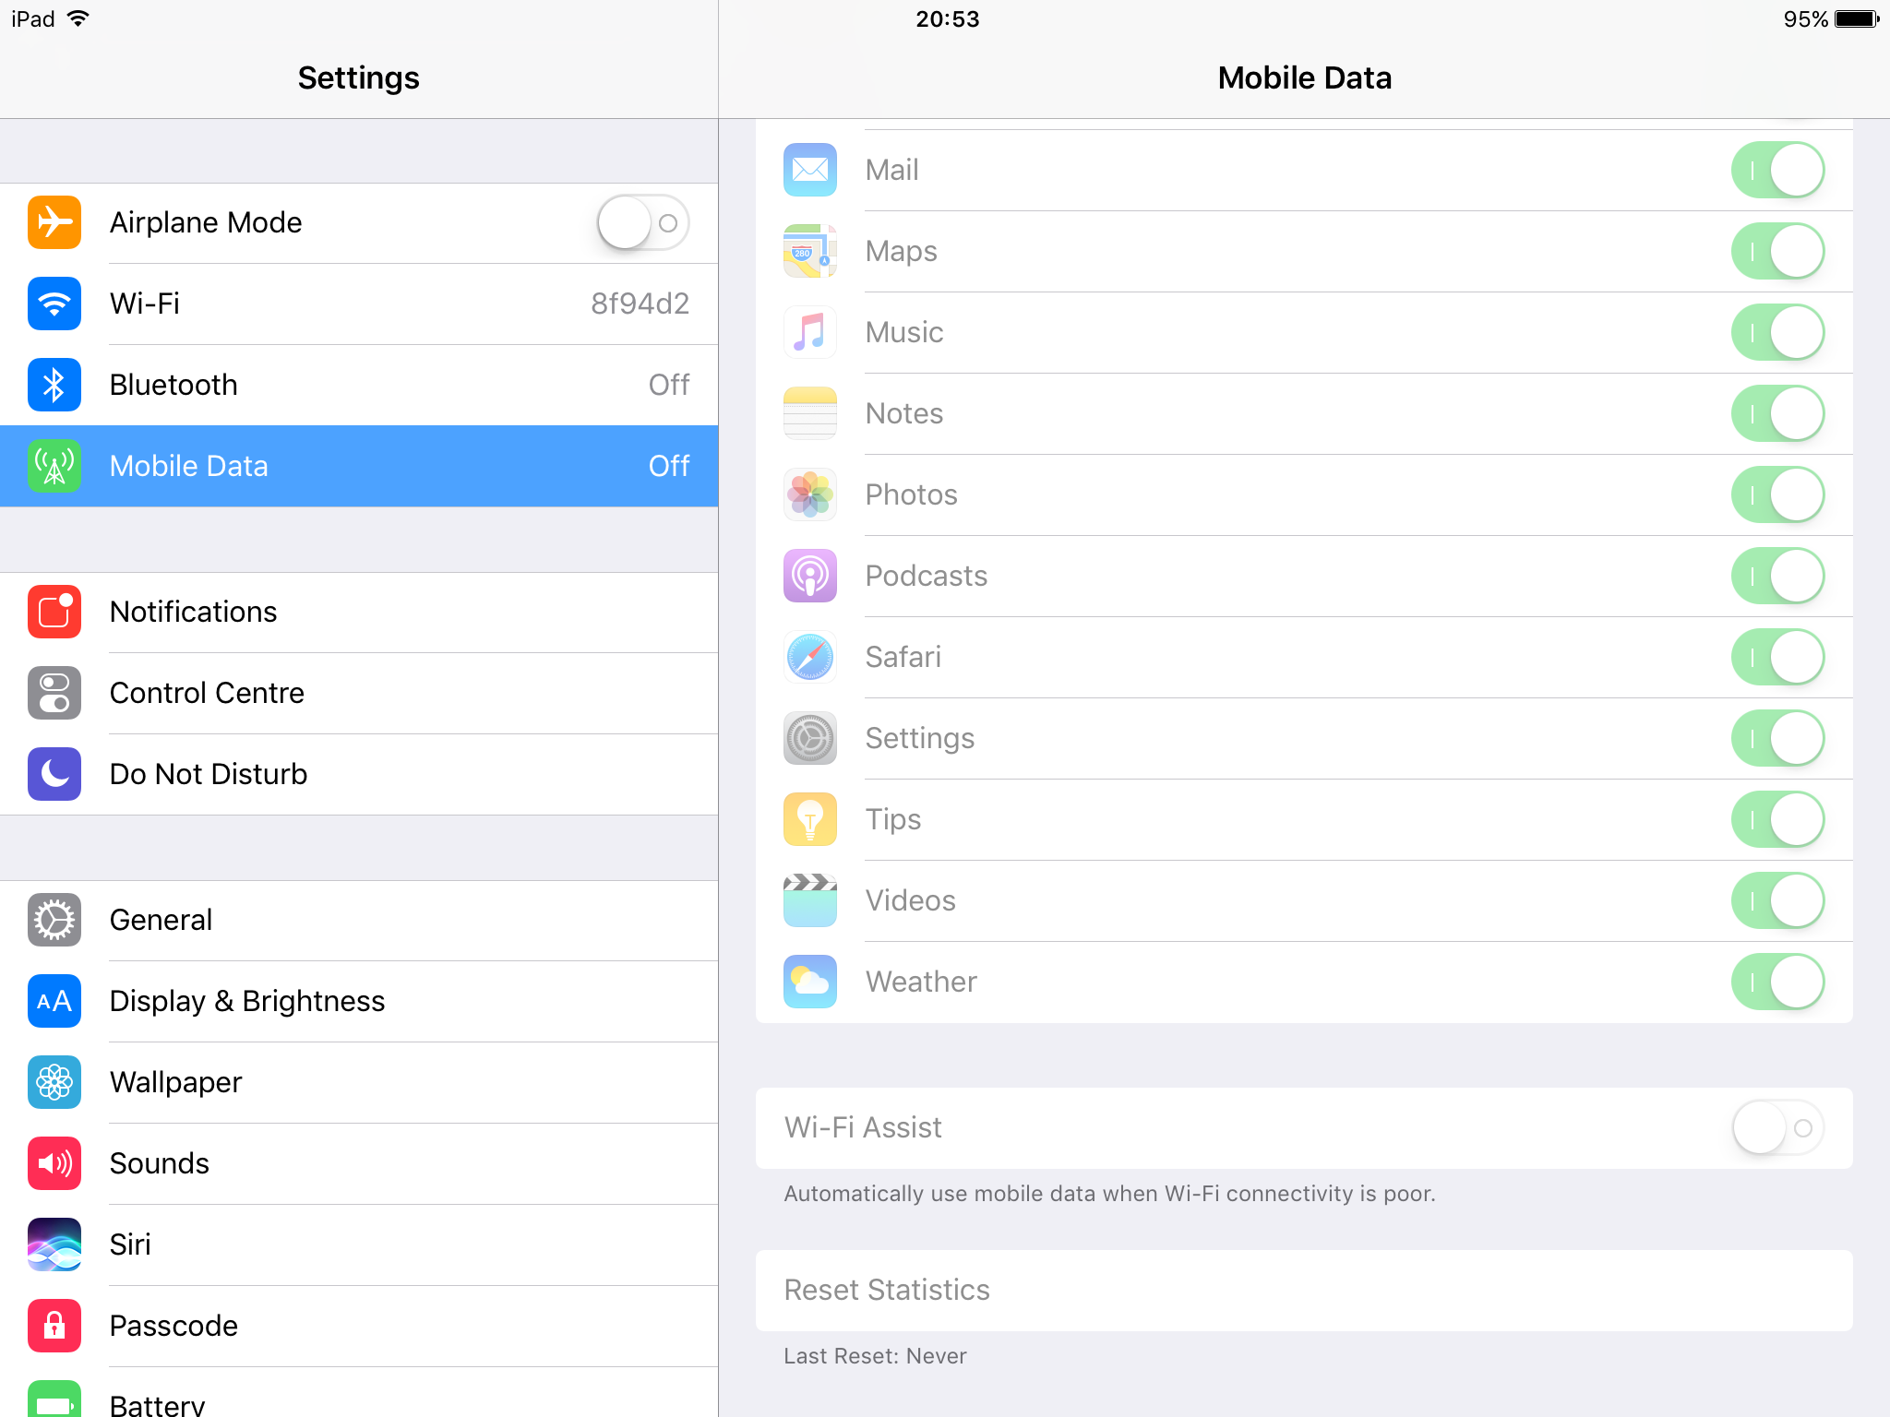
Task: Toggle the Airplane Mode switch
Action: coord(642,222)
